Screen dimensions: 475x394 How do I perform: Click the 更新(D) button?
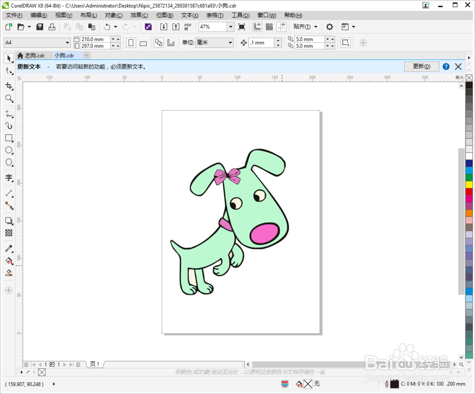pyautogui.click(x=421, y=66)
